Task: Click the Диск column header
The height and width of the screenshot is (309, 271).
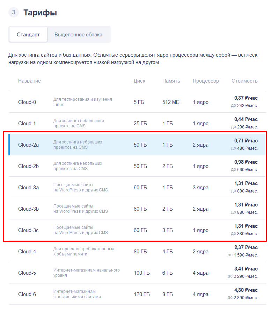Action: click(139, 81)
